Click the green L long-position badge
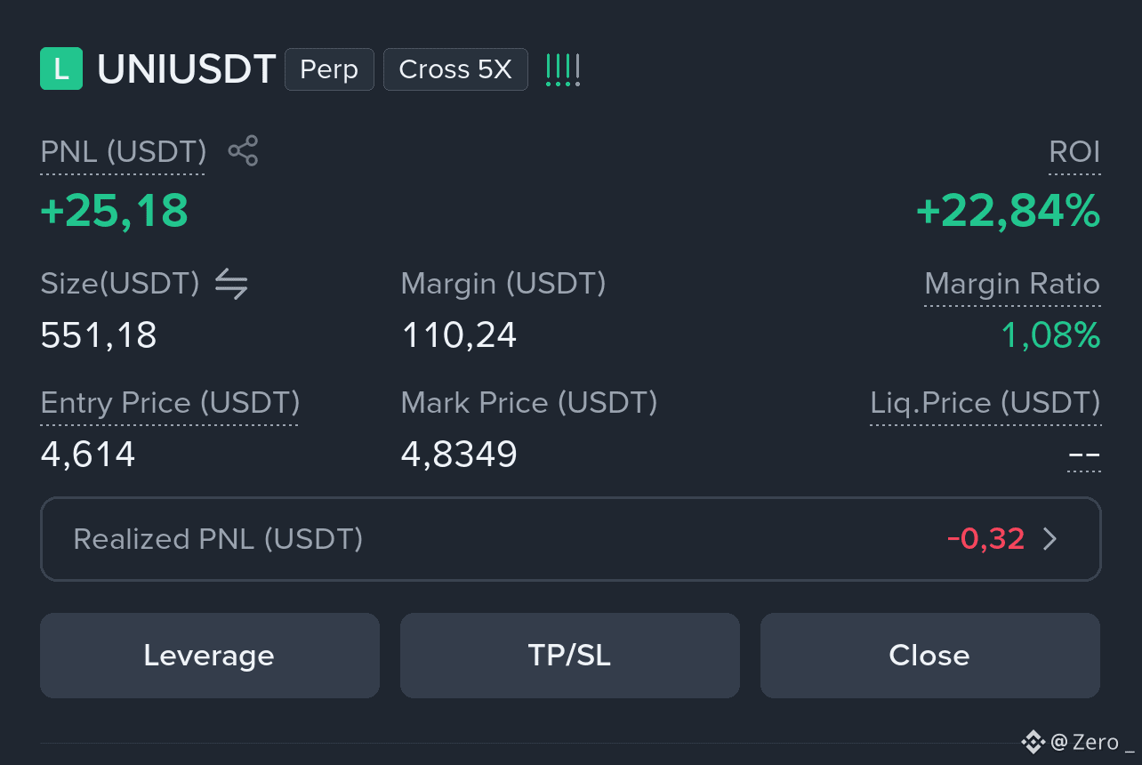 tap(61, 69)
